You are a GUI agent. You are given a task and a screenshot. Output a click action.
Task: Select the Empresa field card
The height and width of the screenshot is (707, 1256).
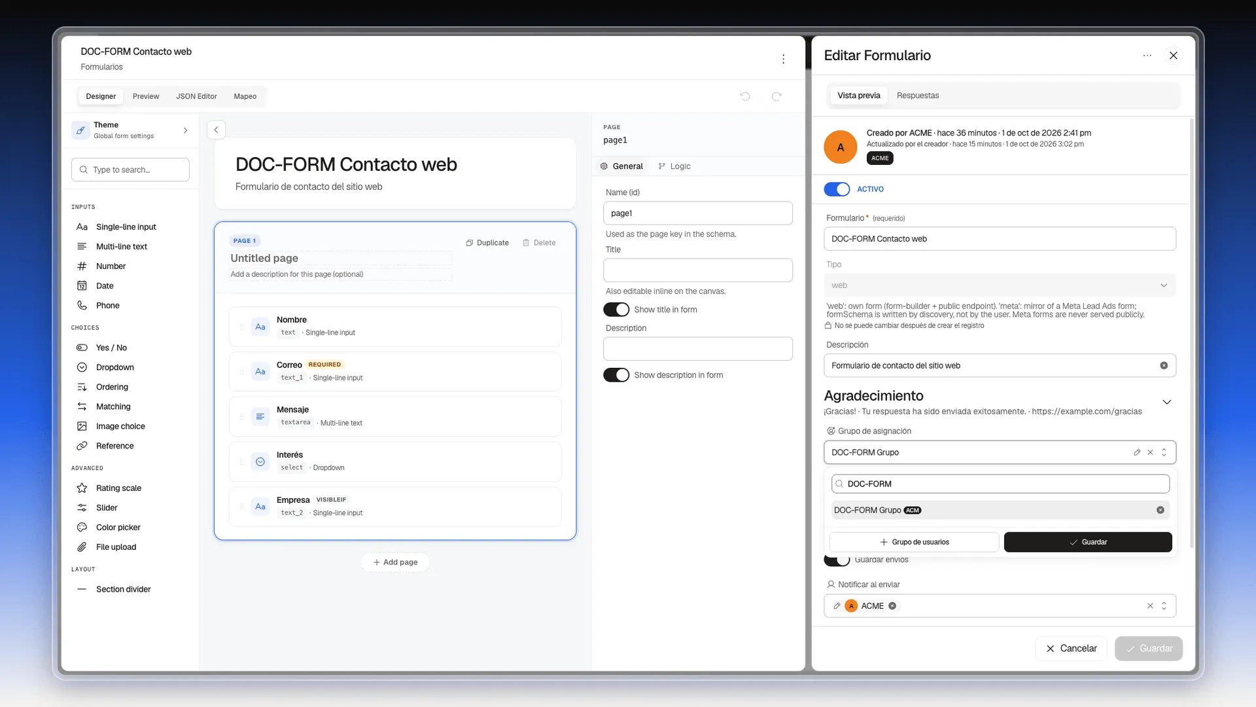click(x=395, y=507)
